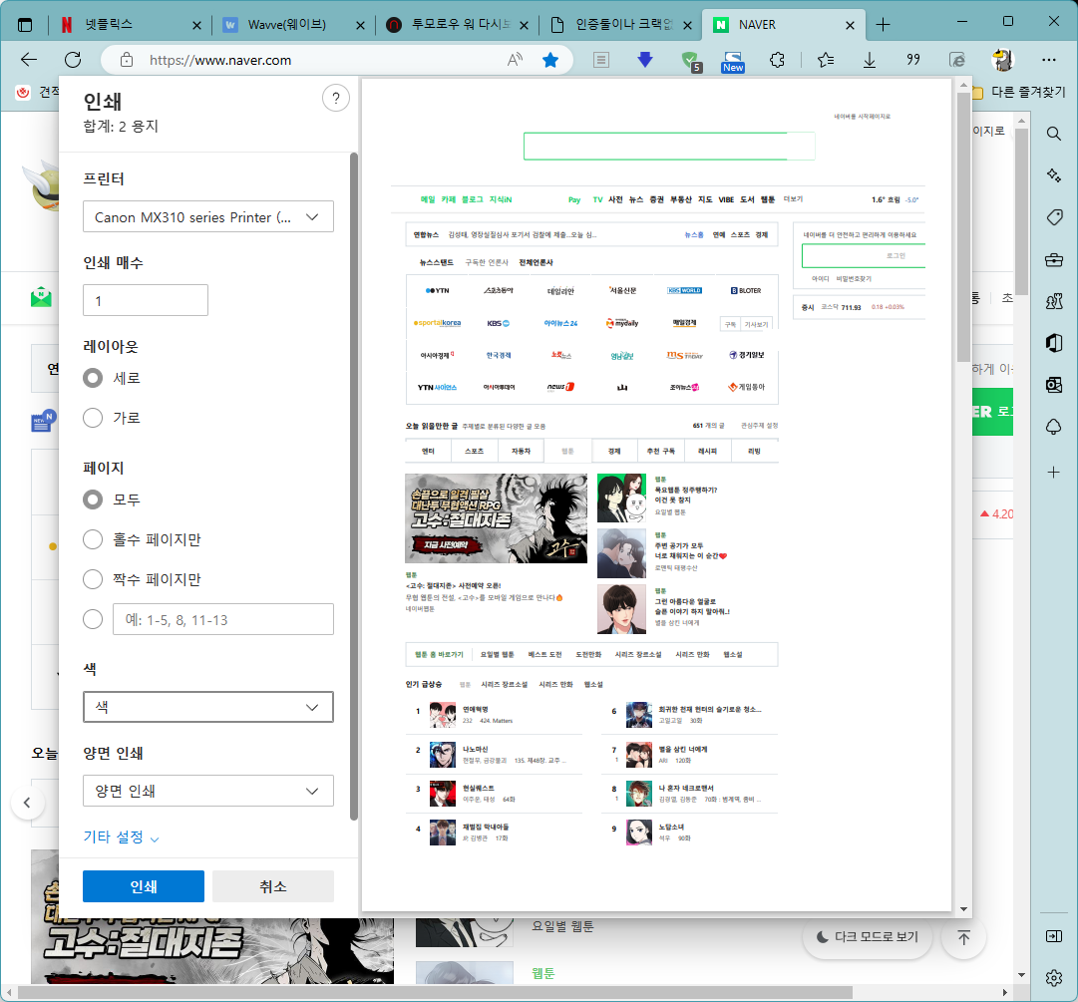Open 다른 즐겨찾기 favorites folder
The width and height of the screenshot is (1078, 1002).
pyautogui.click(x=1018, y=92)
